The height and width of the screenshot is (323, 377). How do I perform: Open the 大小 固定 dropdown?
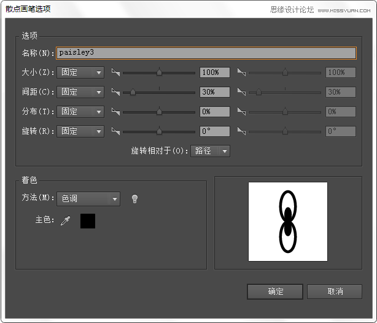(80, 72)
